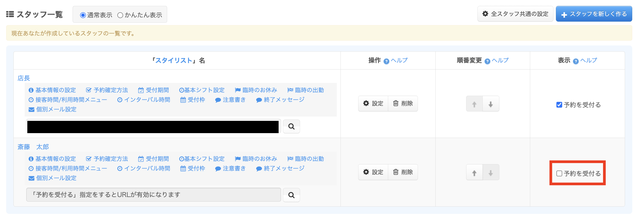Screen dimensions: 636x216
Task: Select the 通常表示 radio option
Action: click(x=83, y=15)
